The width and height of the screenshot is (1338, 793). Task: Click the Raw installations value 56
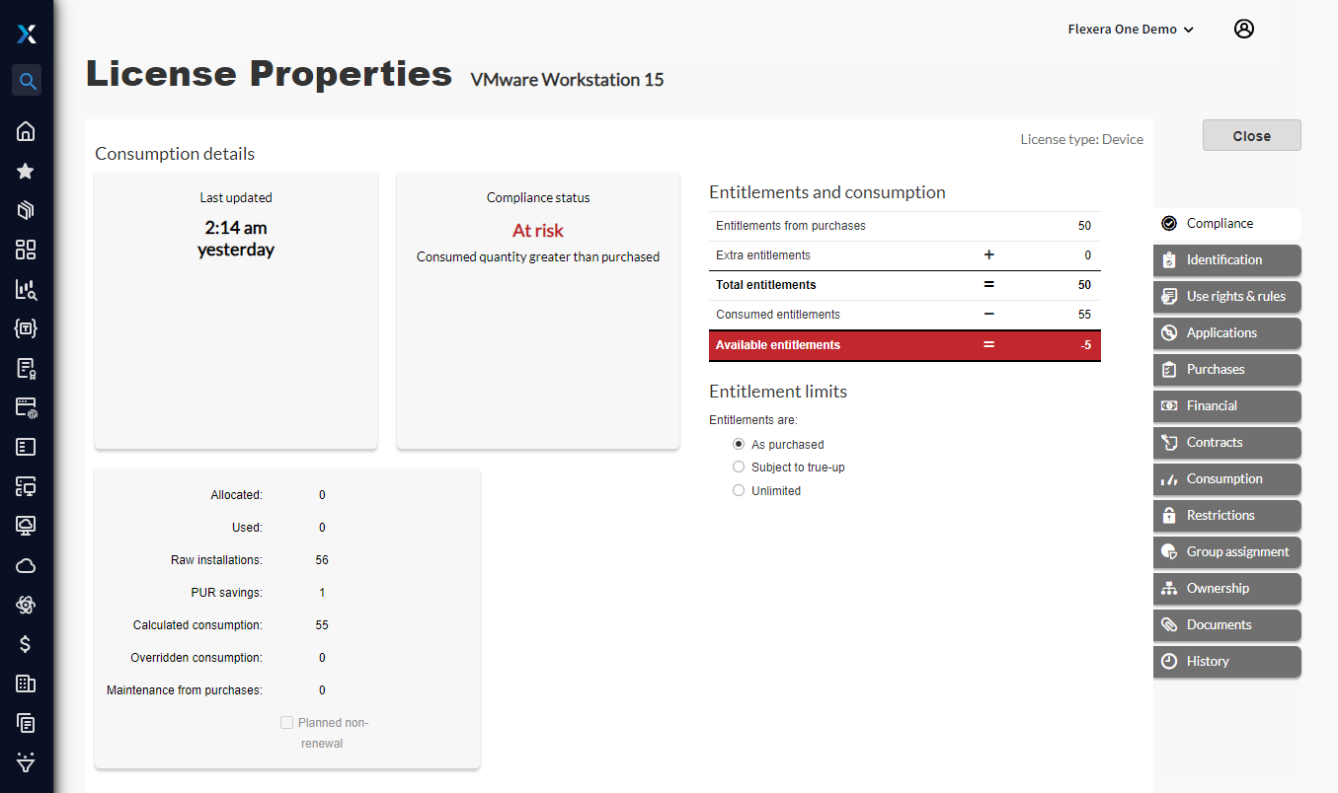(x=322, y=560)
